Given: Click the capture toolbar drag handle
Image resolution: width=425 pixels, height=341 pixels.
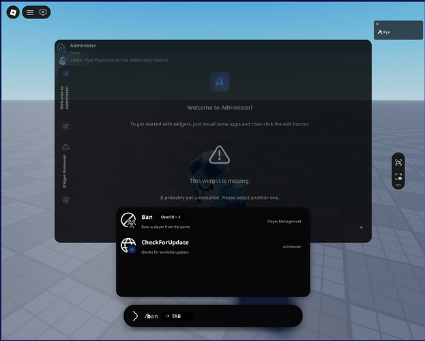Looking at the screenshot, I should tap(398, 186).
